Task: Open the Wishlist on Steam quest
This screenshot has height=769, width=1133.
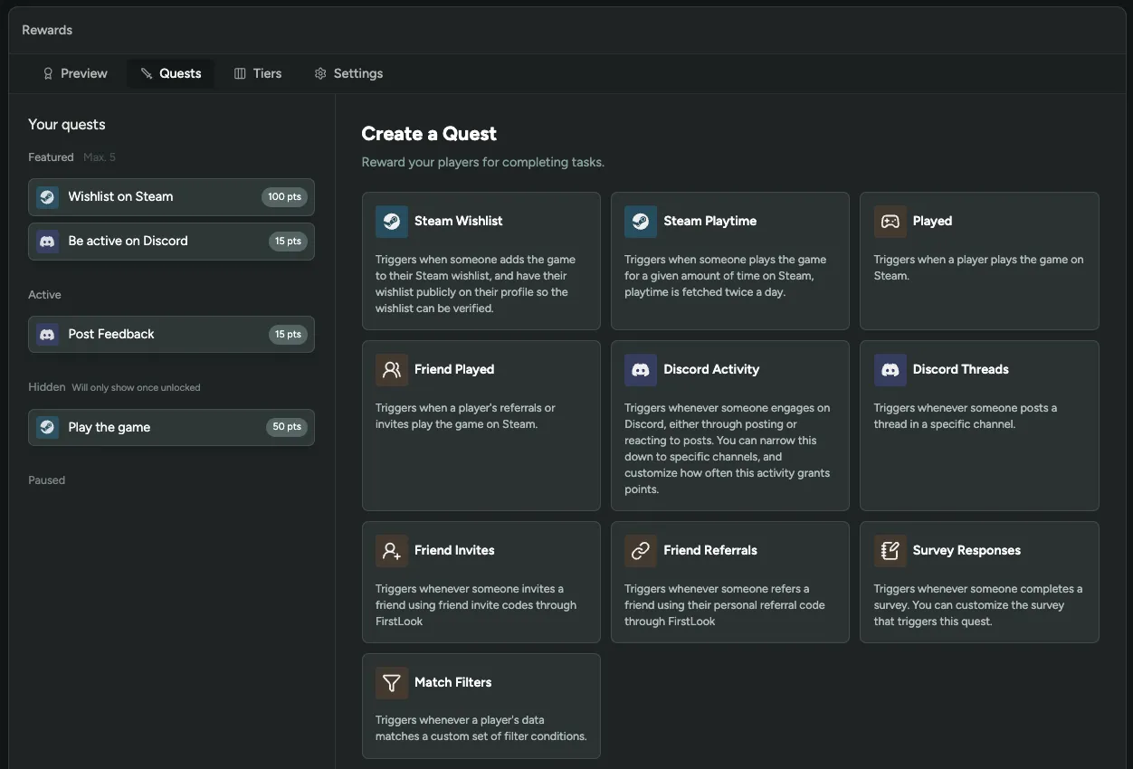Action: pos(145,196)
